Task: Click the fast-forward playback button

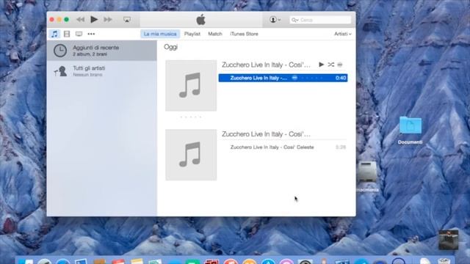Action: 108,20
